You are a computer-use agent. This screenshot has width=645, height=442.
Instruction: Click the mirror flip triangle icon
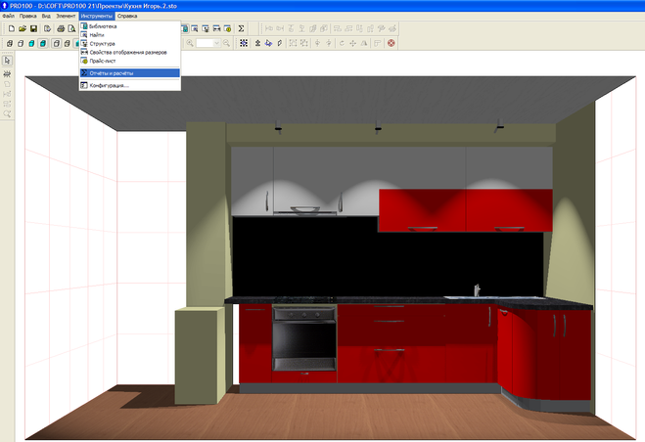(x=364, y=43)
